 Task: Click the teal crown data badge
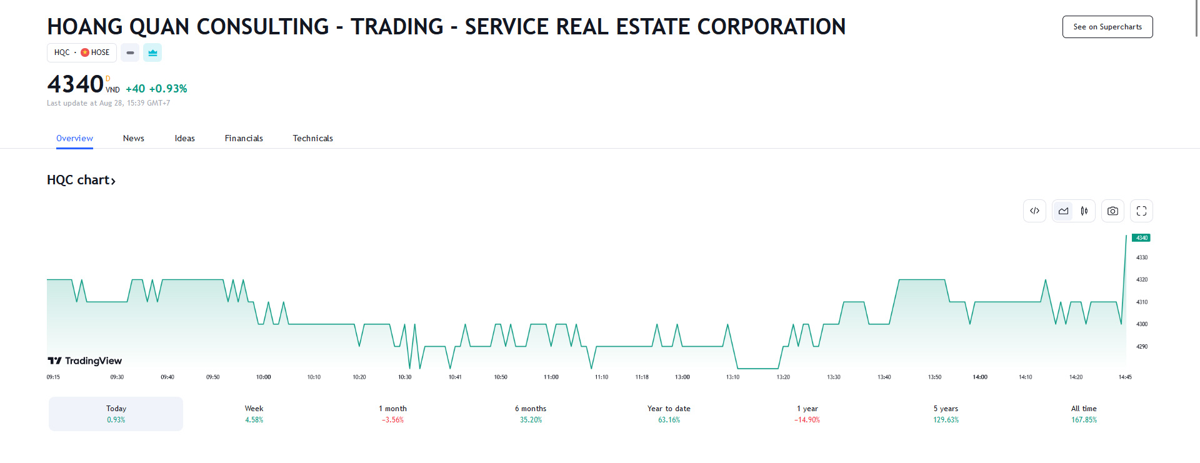pos(152,52)
